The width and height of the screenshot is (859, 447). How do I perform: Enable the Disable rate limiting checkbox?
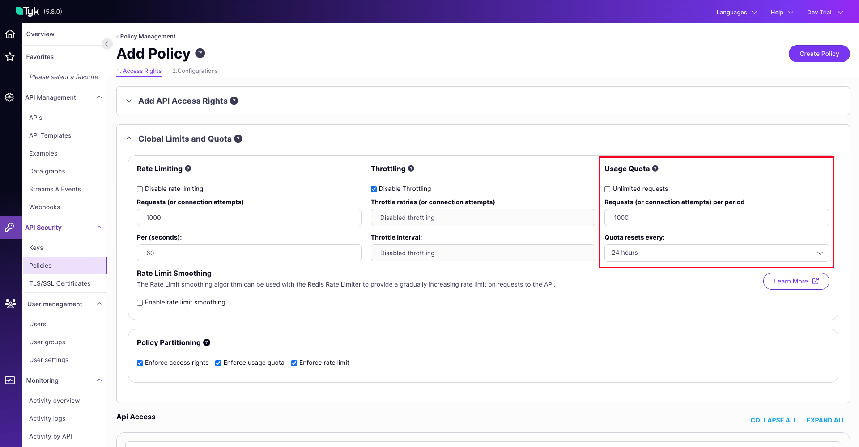point(140,189)
